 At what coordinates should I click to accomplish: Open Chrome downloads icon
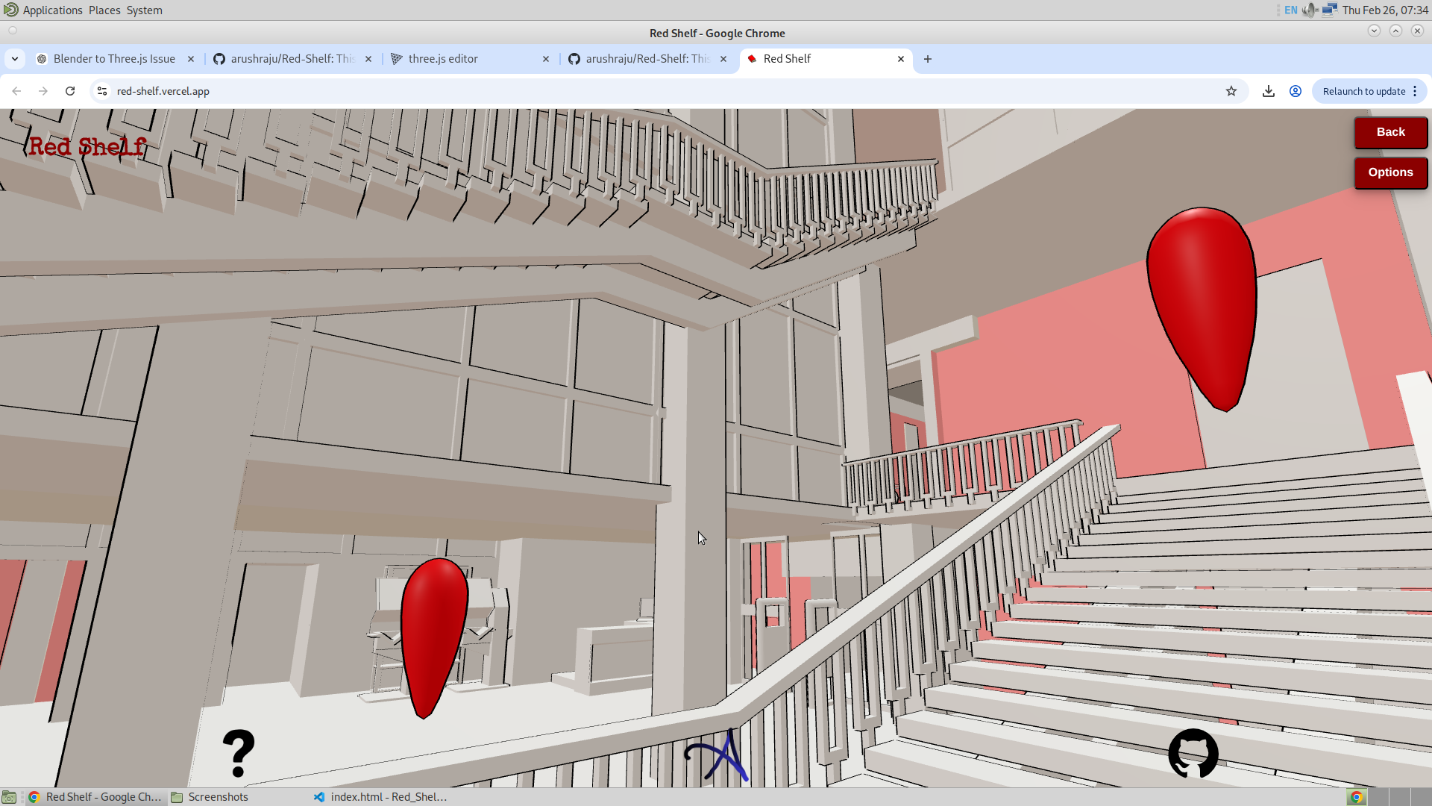pos(1268,91)
